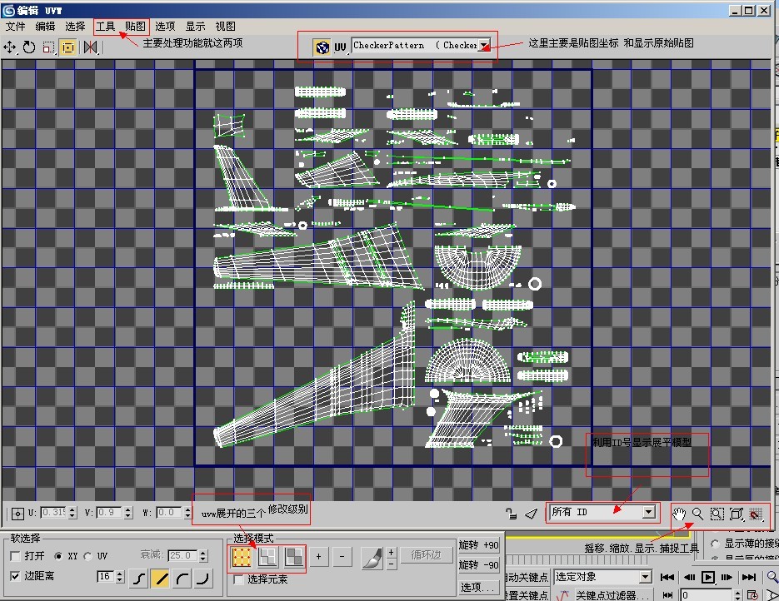
Task: Select the UV radio button
Action: (90, 555)
